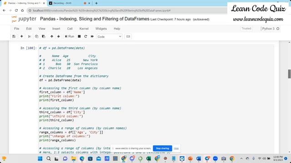View site information icon in address bar
The image size is (291, 163).
(x=30, y=10)
